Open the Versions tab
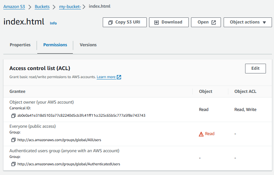 tap(88, 45)
